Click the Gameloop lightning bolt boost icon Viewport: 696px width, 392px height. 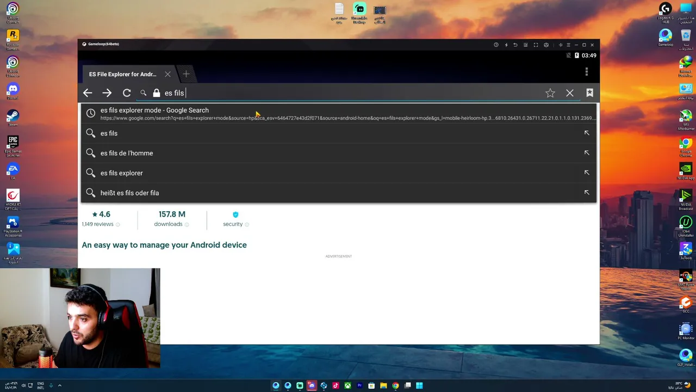point(506,45)
